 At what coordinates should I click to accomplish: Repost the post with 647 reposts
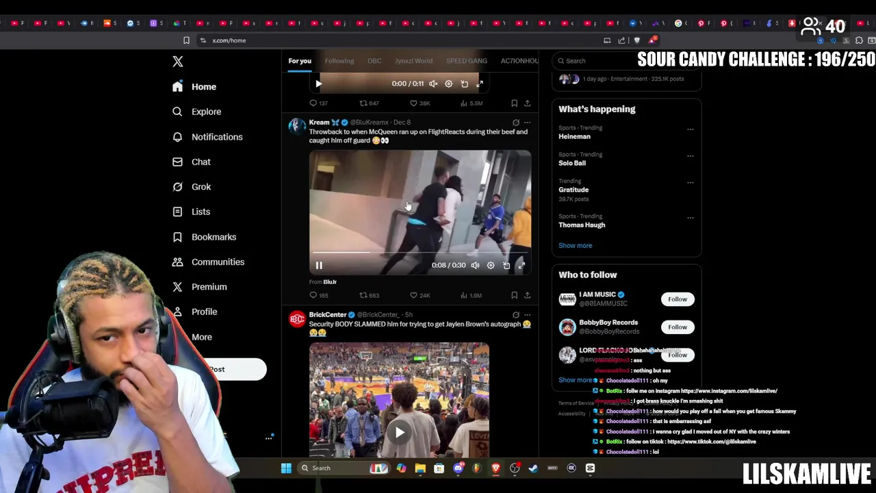(370, 103)
